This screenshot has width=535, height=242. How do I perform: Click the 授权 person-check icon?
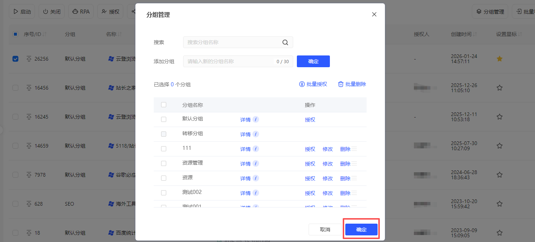click(105, 11)
